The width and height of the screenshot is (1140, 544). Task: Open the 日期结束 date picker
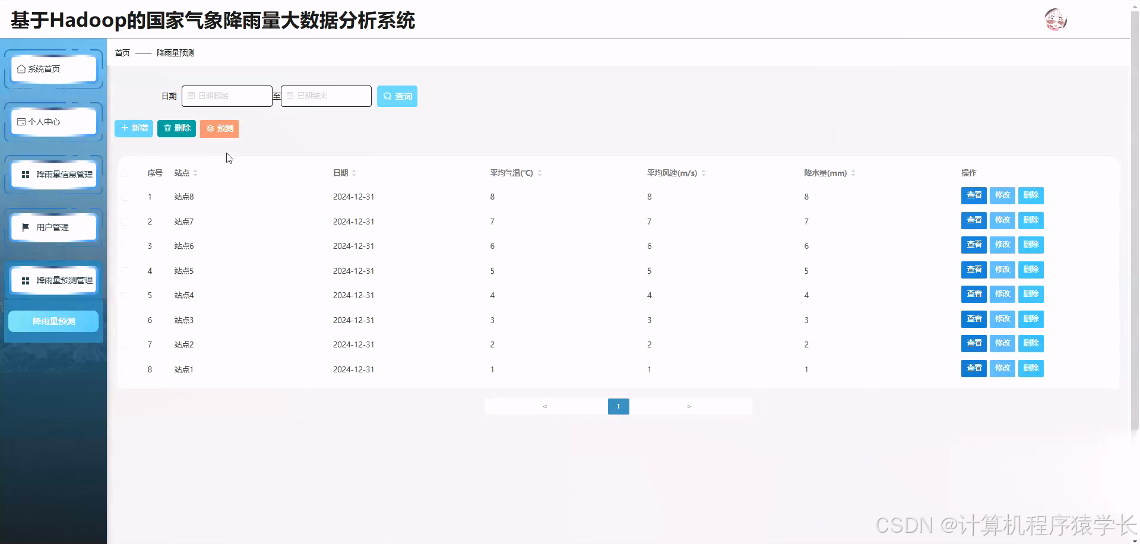tap(326, 96)
